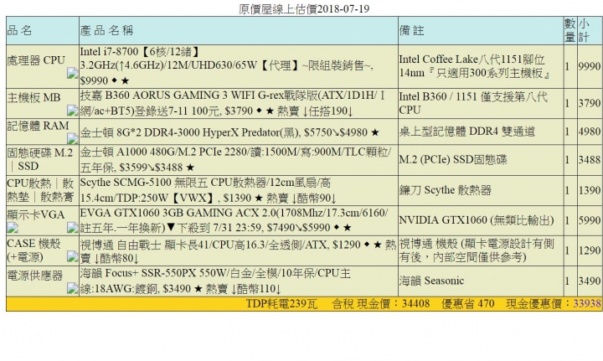Click the 品名 column header
Image resolution: width=603 pixels, height=361 pixels.
point(19,30)
